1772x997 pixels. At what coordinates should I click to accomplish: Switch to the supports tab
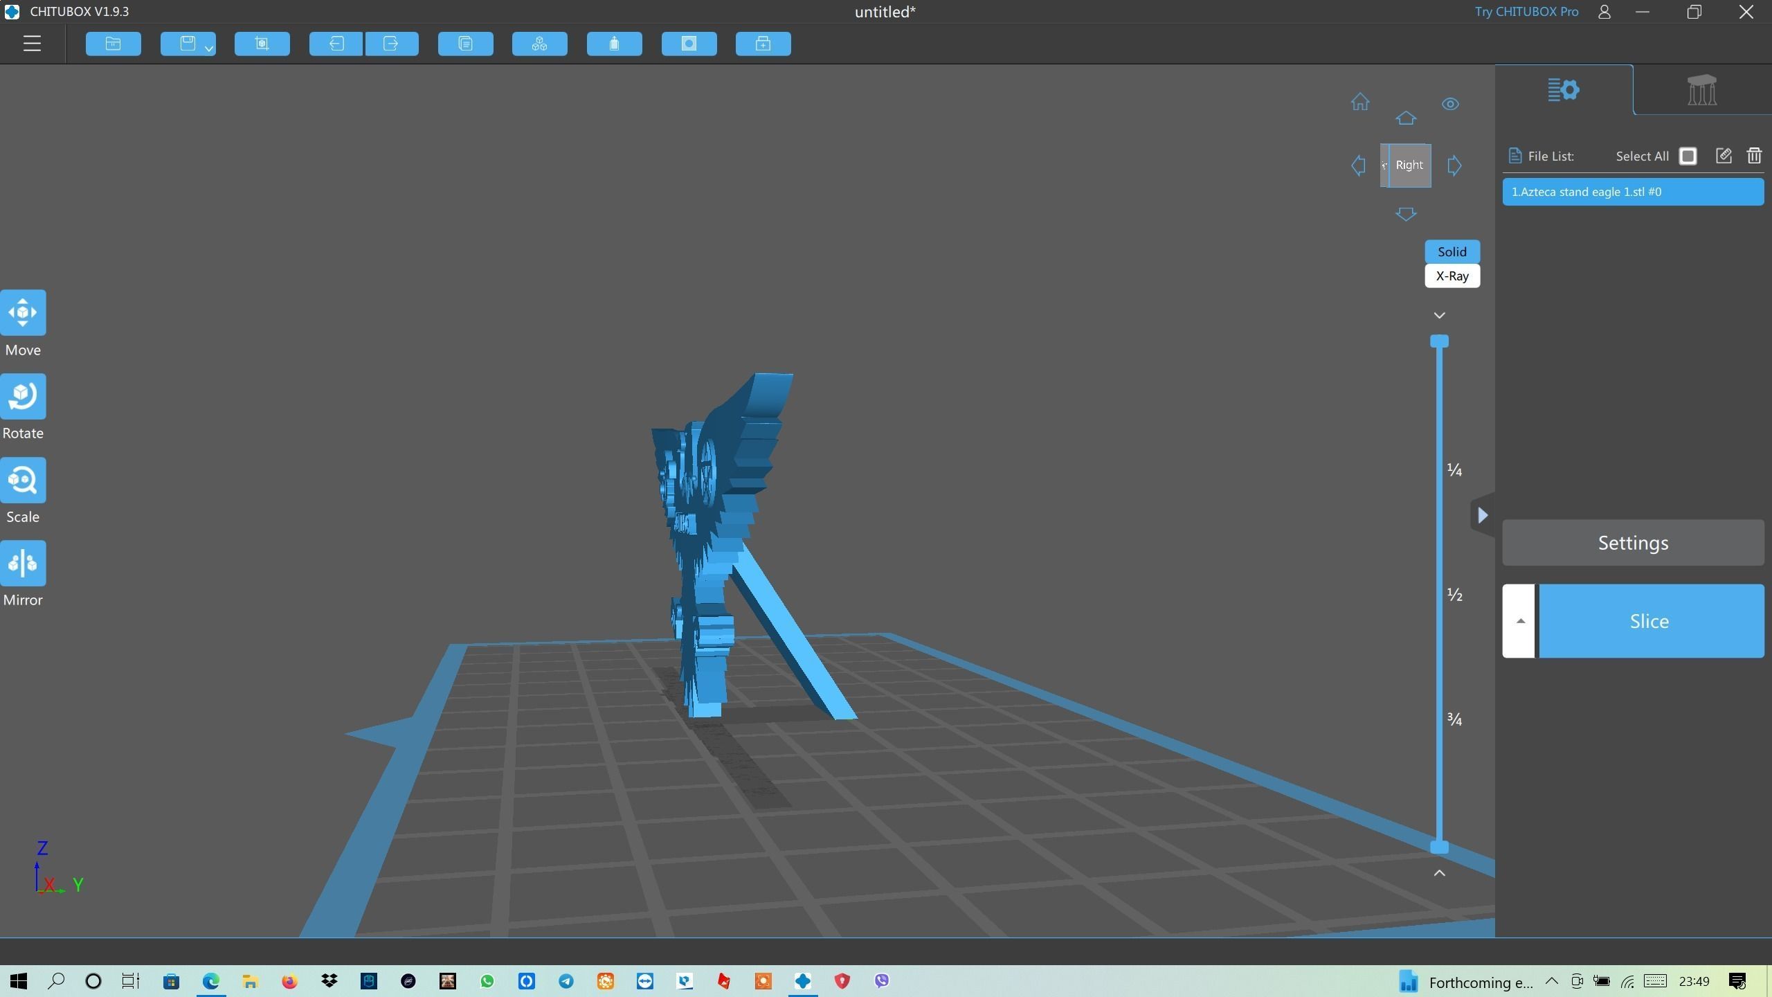pyautogui.click(x=1702, y=90)
